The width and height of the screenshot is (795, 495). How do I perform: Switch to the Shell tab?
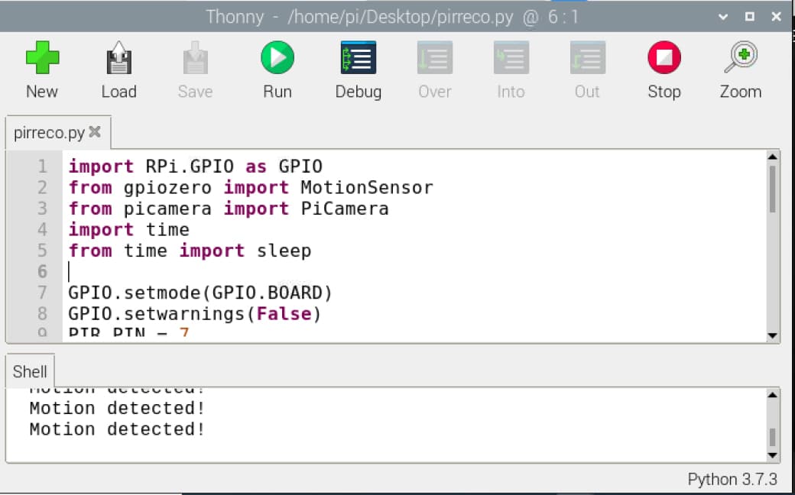[30, 372]
